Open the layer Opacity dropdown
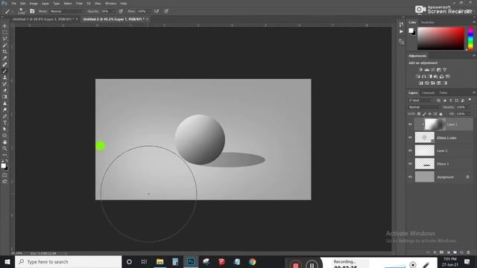 tap(468, 107)
